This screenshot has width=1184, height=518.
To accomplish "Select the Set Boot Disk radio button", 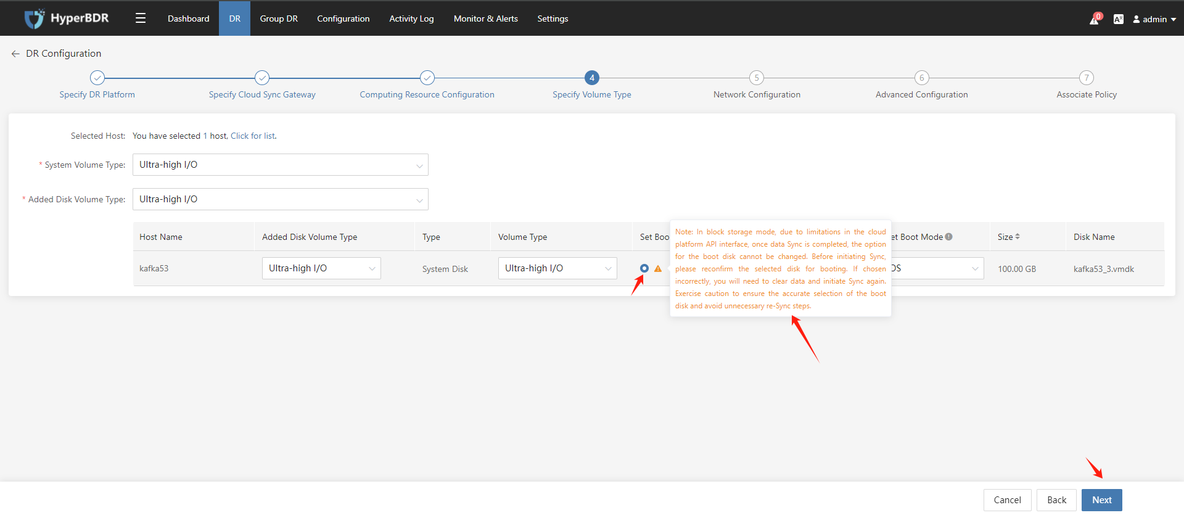I will (644, 268).
